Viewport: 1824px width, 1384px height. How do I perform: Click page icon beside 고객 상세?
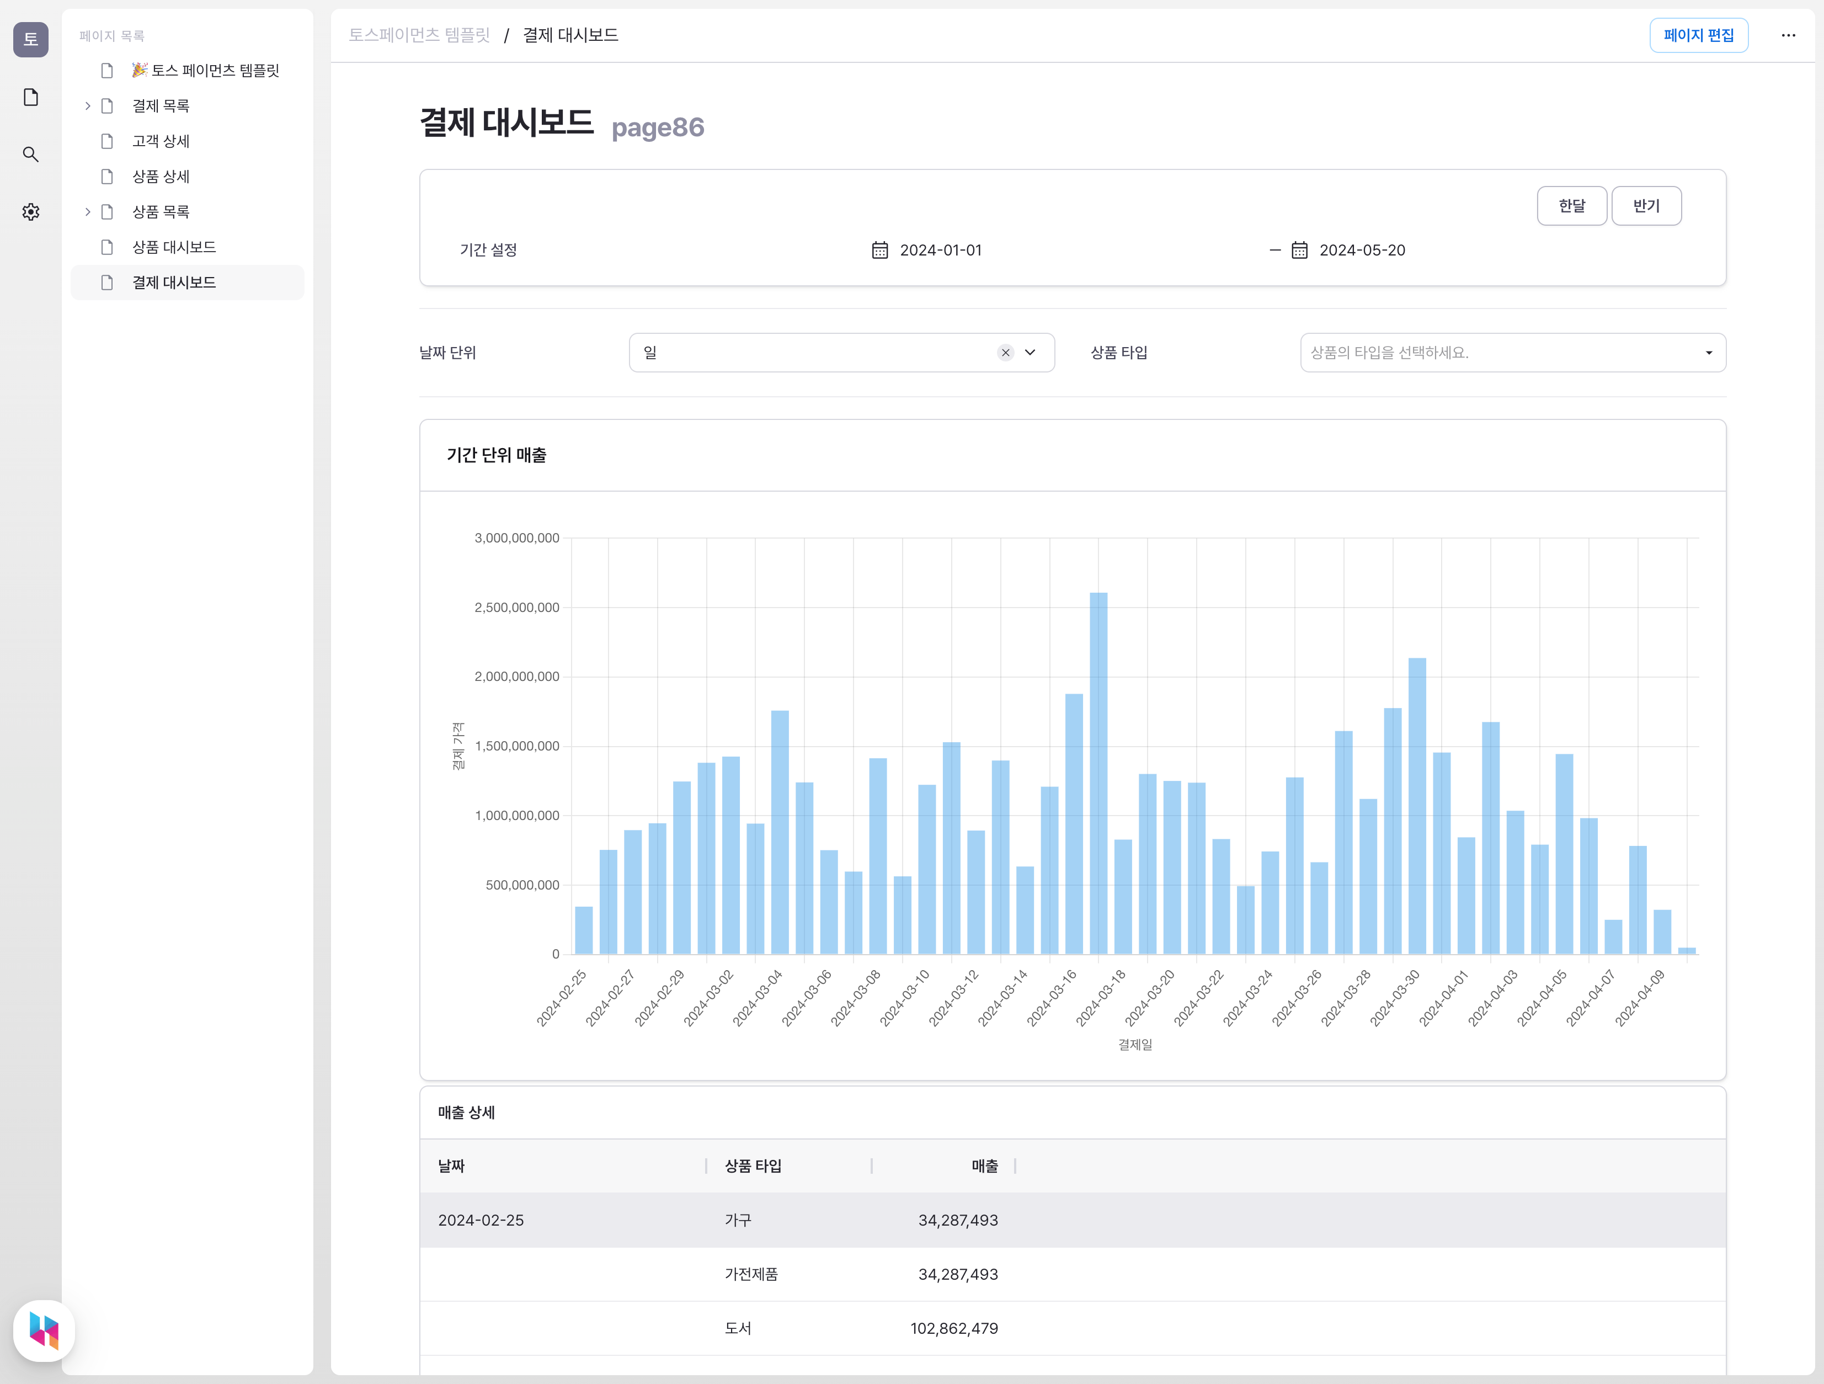click(x=106, y=141)
